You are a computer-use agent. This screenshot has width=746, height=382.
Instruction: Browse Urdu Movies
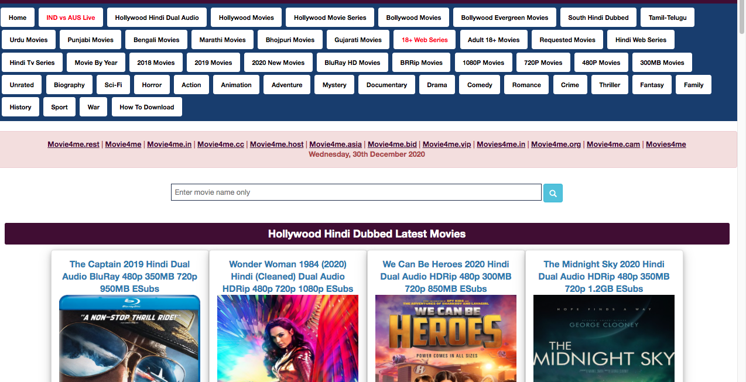coord(29,40)
